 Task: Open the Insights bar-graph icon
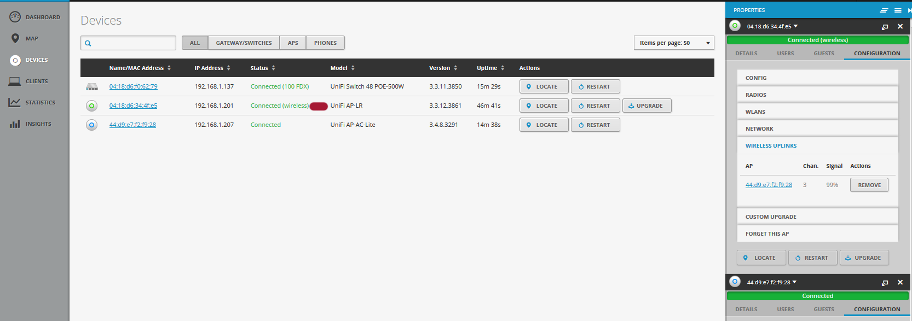click(x=15, y=124)
